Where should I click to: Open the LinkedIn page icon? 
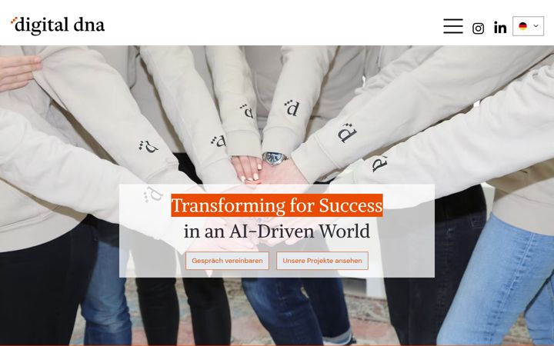coord(500,28)
